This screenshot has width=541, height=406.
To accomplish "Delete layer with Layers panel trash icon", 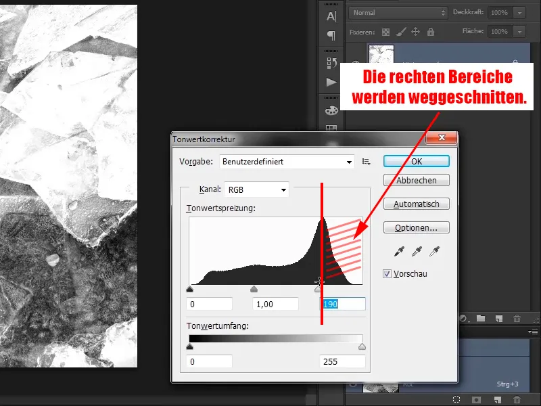I will [517, 318].
